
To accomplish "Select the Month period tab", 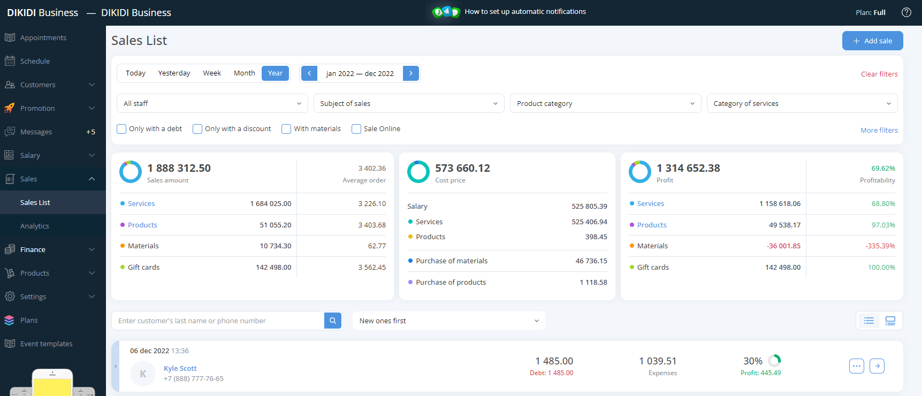I will tap(244, 73).
